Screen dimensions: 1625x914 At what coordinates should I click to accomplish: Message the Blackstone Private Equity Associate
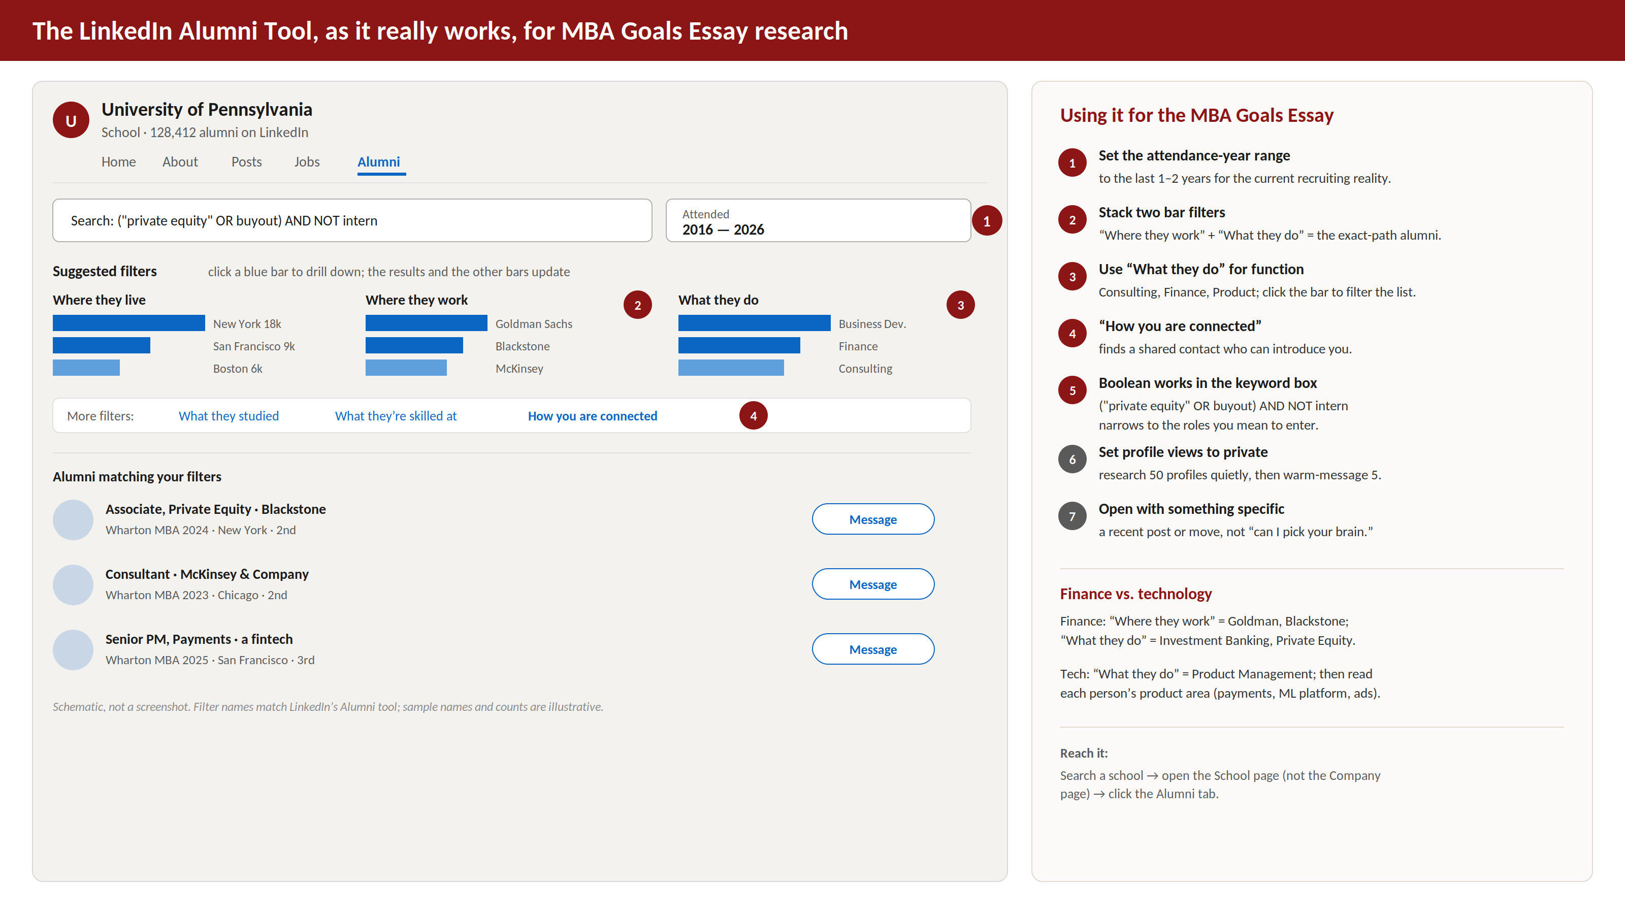(873, 519)
